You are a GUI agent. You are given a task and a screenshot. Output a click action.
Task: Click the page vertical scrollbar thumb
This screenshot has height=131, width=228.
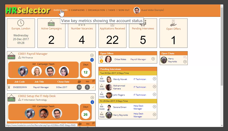[x=222, y=47]
